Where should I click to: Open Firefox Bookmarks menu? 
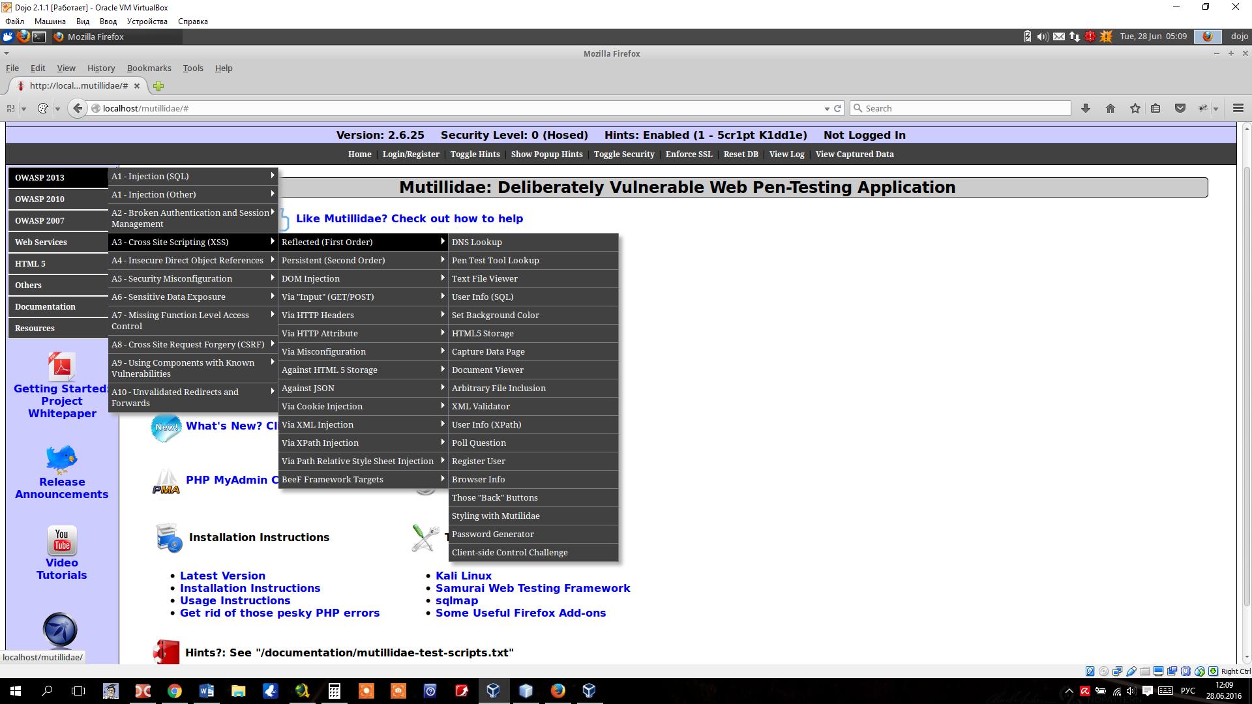[149, 68]
